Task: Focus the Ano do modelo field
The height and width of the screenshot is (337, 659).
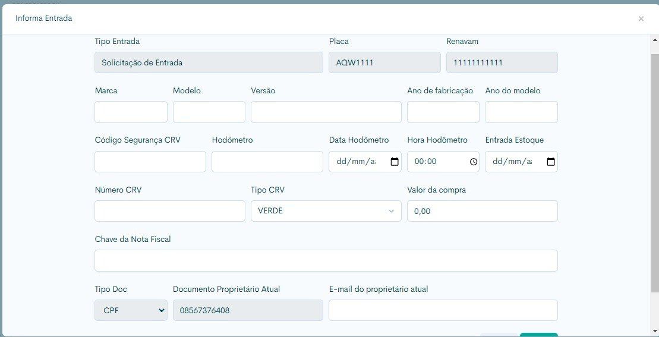Action: click(x=521, y=112)
